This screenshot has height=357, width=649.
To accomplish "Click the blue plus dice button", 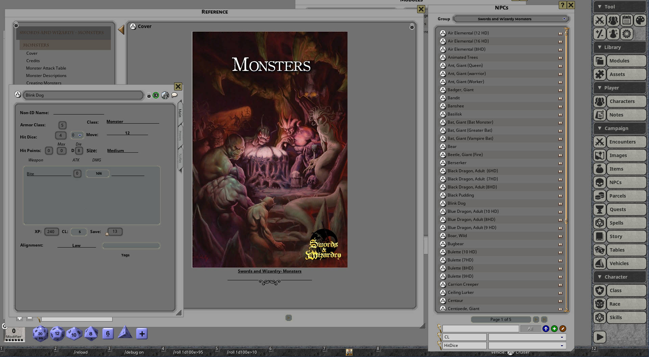I will click(x=142, y=334).
